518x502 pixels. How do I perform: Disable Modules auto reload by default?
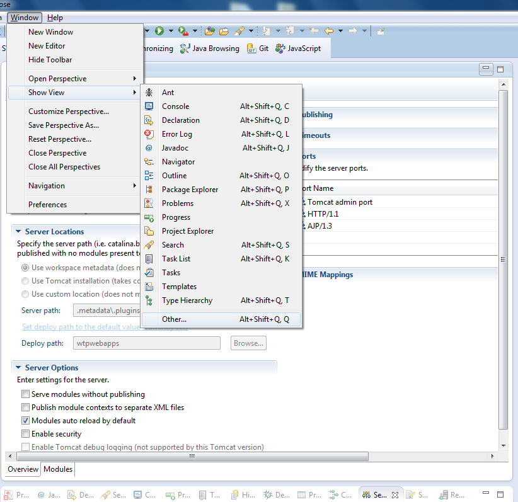click(x=25, y=420)
